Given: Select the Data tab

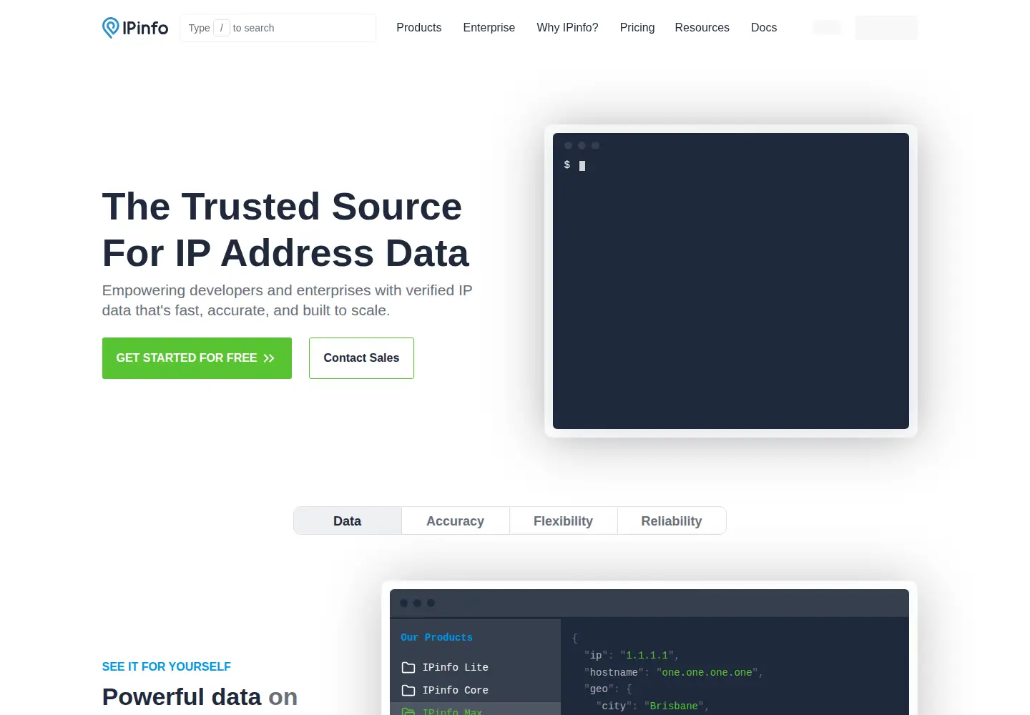Looking at the screenshot, I should click(x=348, y=521).
